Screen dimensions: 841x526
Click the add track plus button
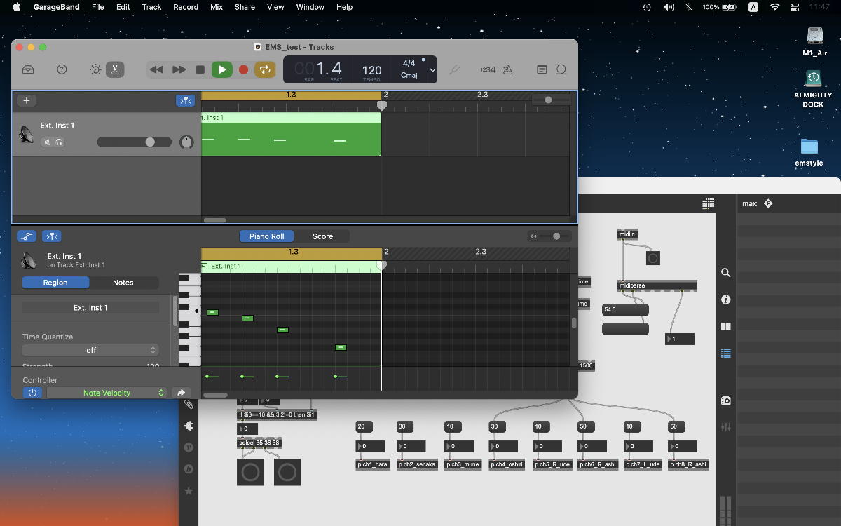click(27, 100)
